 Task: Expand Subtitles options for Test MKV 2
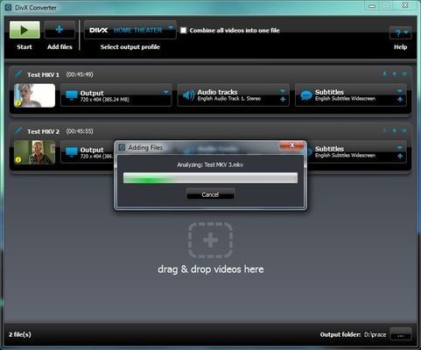pos(400,148)
